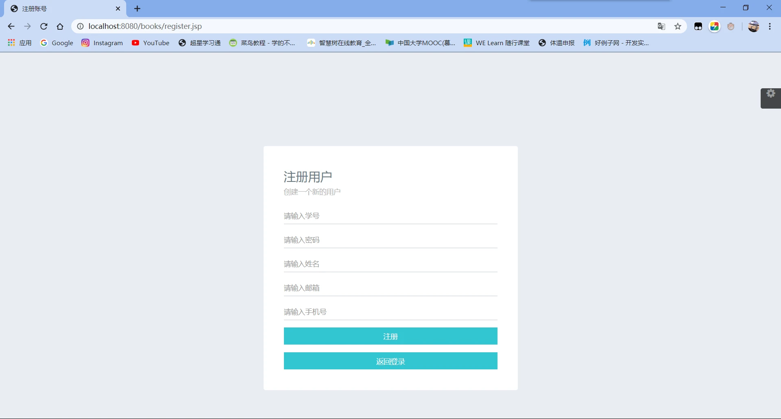Click the 请输入学号 field
The image size is (781, 419).
(x=390, y=216)
